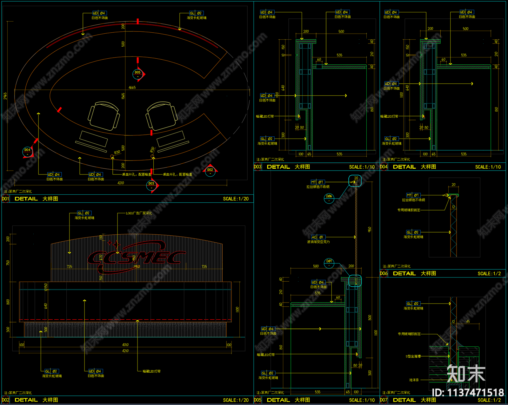Click the AC 01 tag in detail D05
The width and height of the screenshot is (508, 405).
click(x=318, y=237)
